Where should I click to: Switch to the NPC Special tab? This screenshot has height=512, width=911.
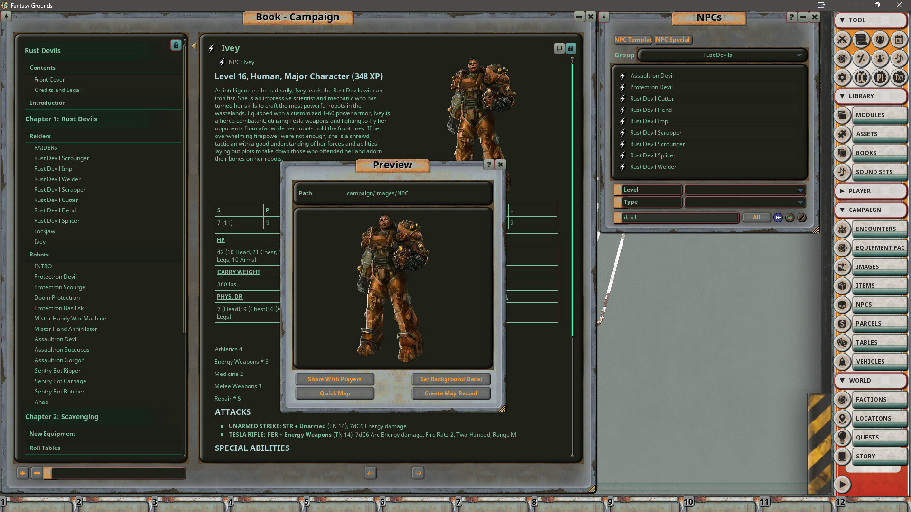click(673, 40)
